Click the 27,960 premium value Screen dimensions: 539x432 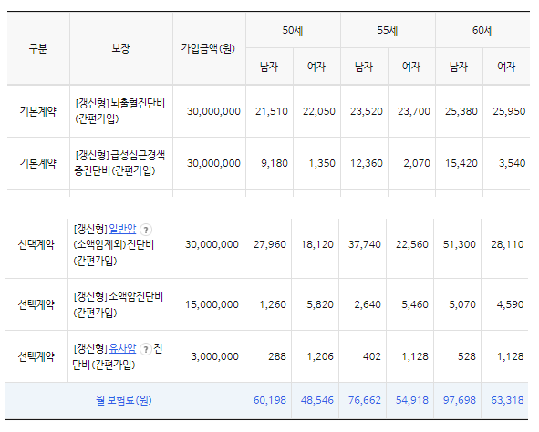pos(270,244)
